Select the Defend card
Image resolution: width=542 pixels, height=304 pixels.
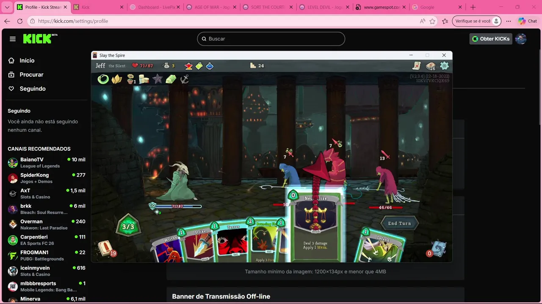382,247
